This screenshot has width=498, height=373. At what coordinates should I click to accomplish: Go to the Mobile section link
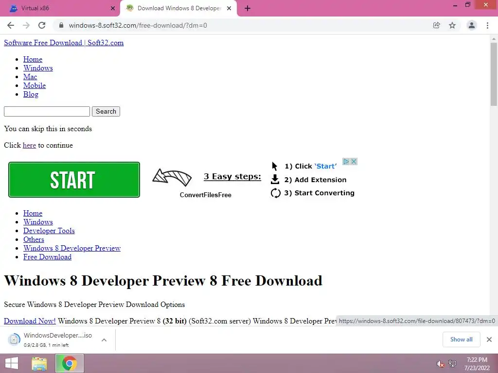point(35,85)
